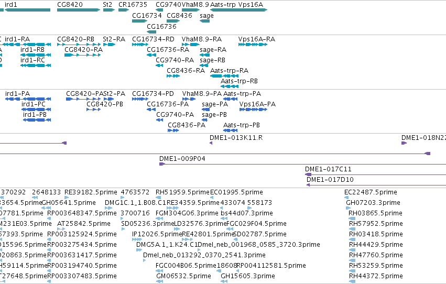
Task: Select the CG16736 gene glyph
Action: coord(151,31)
